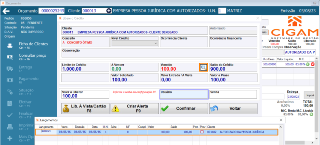Click the Imprimir printer icon
Viewport: 320px width, 145px height.
(10, 127)
